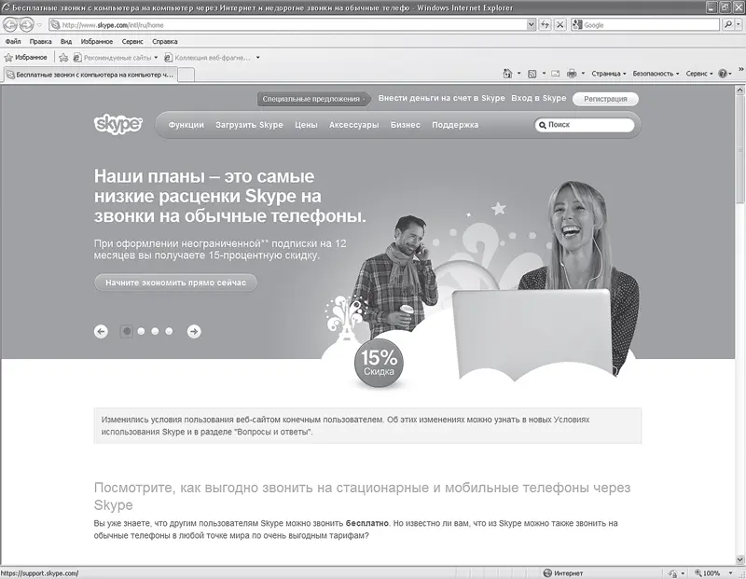This screenshot has width=746, height=579.
Task: Click the browser Back arrow button
Action: coord(12,25)
